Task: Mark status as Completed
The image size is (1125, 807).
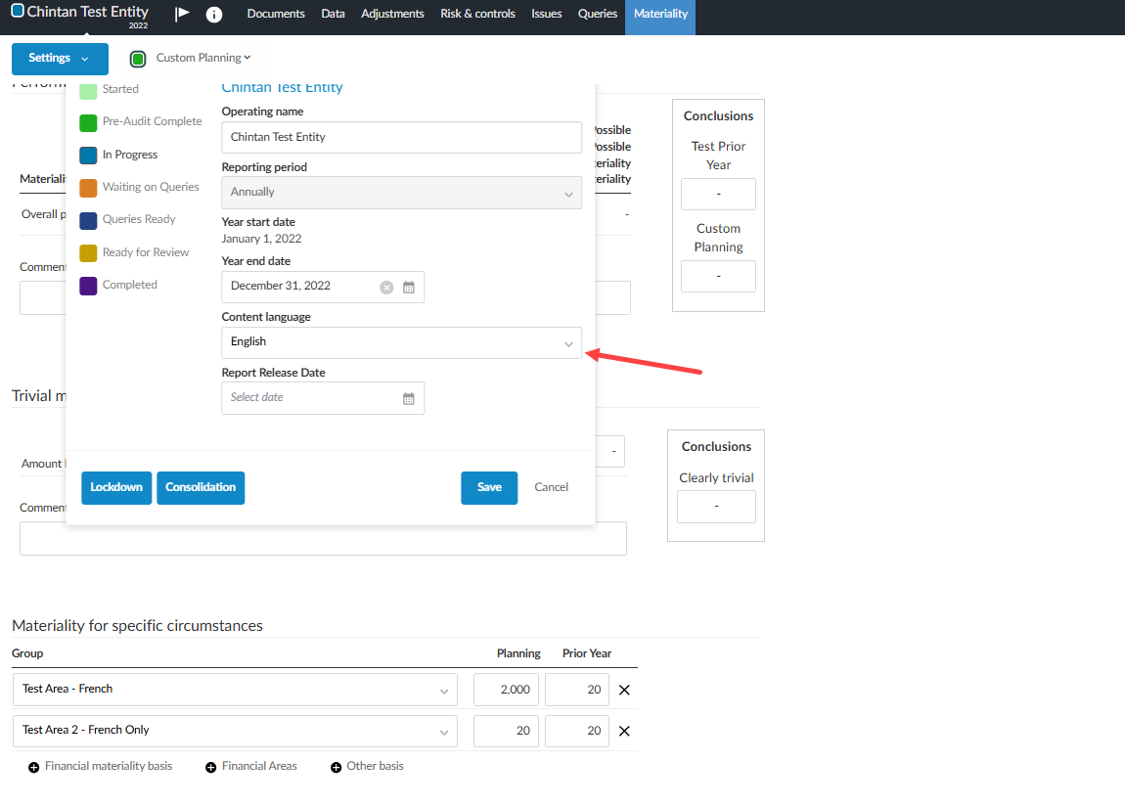Action: (119, 286)
